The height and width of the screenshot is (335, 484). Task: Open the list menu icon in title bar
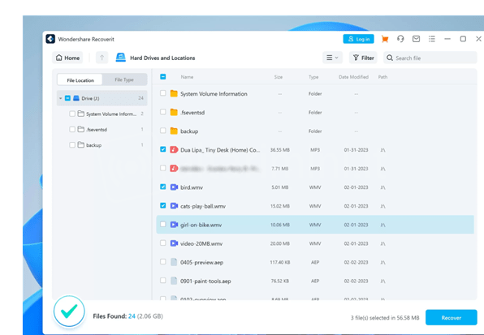coord(432,39)
